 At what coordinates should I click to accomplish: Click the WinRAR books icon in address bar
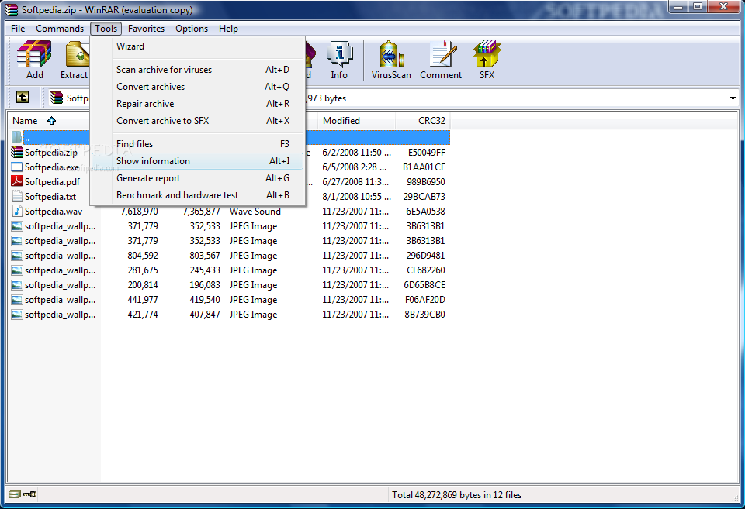(x=57, y=98)
